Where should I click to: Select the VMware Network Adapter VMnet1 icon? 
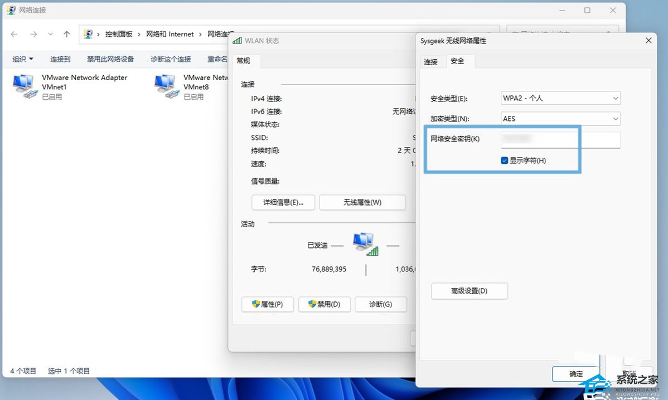(x=23, y=84)
